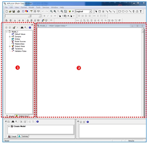Select the Entity tool icon
The image size is (149, 144).
point(100,12)
